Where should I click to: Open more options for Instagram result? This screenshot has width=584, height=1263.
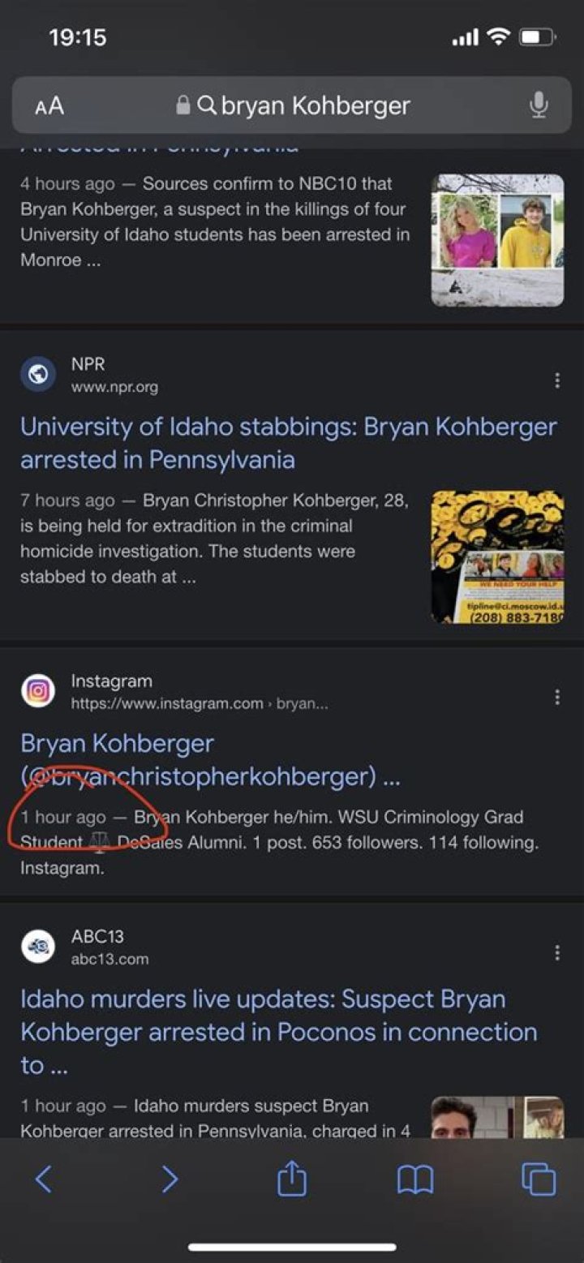click(556, 697)
